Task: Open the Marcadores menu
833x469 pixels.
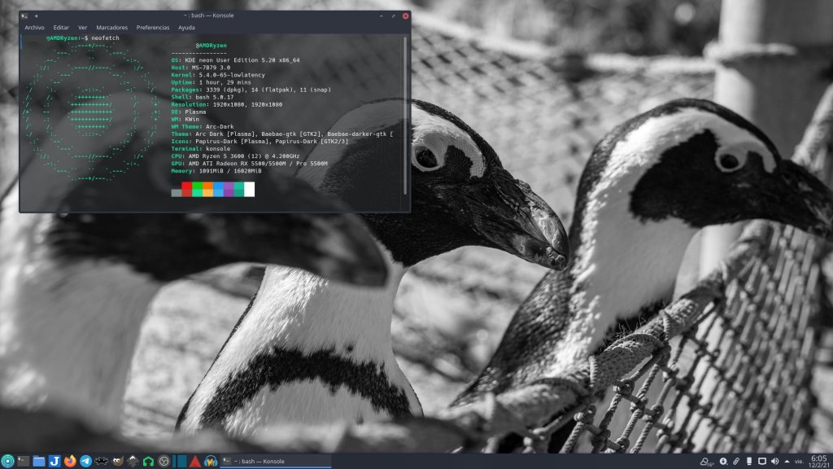Action: tap(111, 27)
